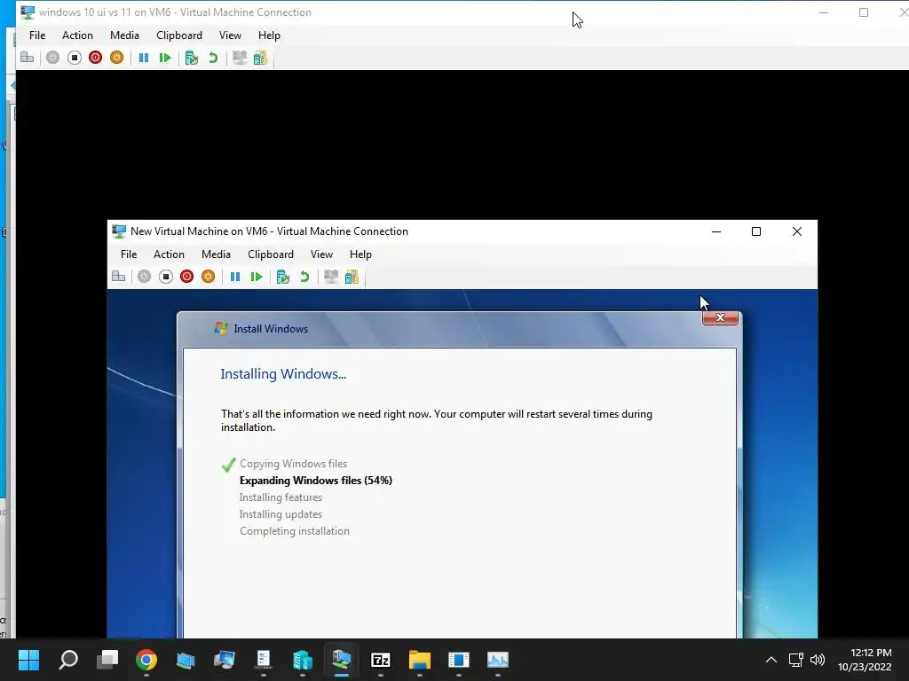Open View menu in windows 10 ui window
Viewport: 909px width, 681px height.
(230, 35)
